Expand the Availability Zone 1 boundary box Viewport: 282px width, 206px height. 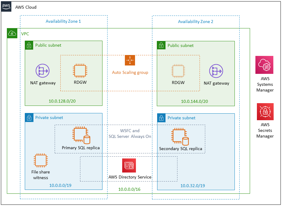(x=63, y=21)
